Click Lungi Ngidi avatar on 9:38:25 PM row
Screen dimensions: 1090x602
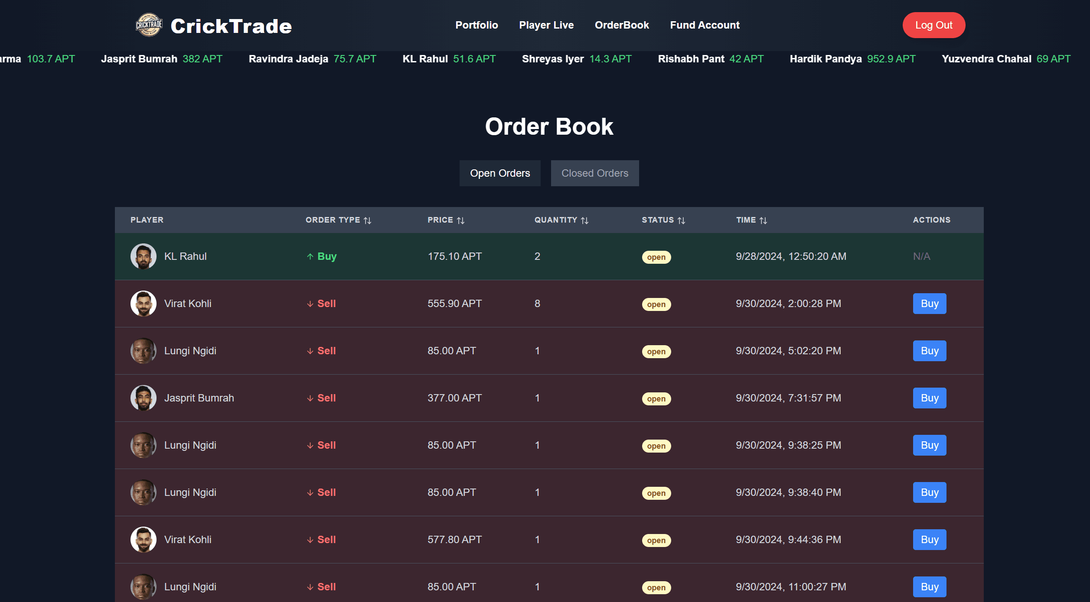point(144,445)
